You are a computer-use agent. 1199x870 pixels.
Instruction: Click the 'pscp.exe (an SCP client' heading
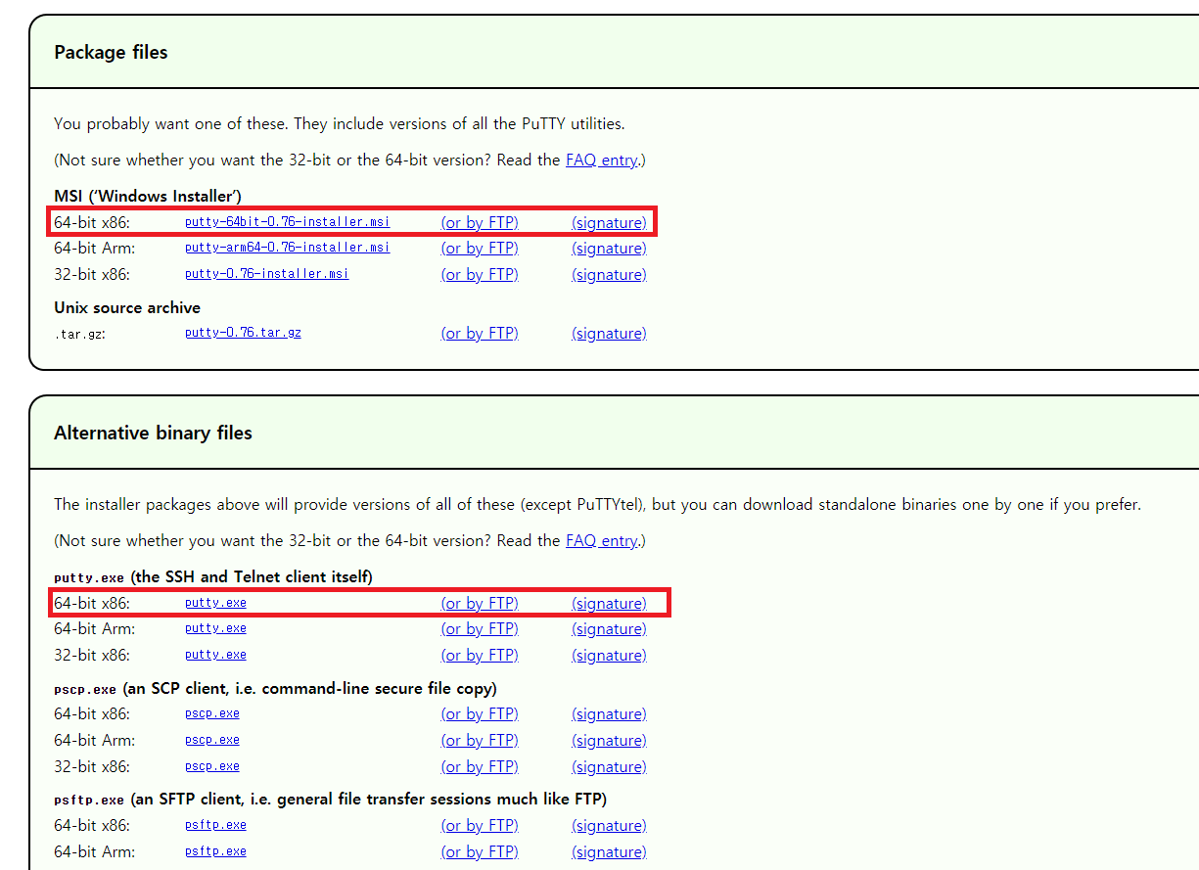(275, 688)
